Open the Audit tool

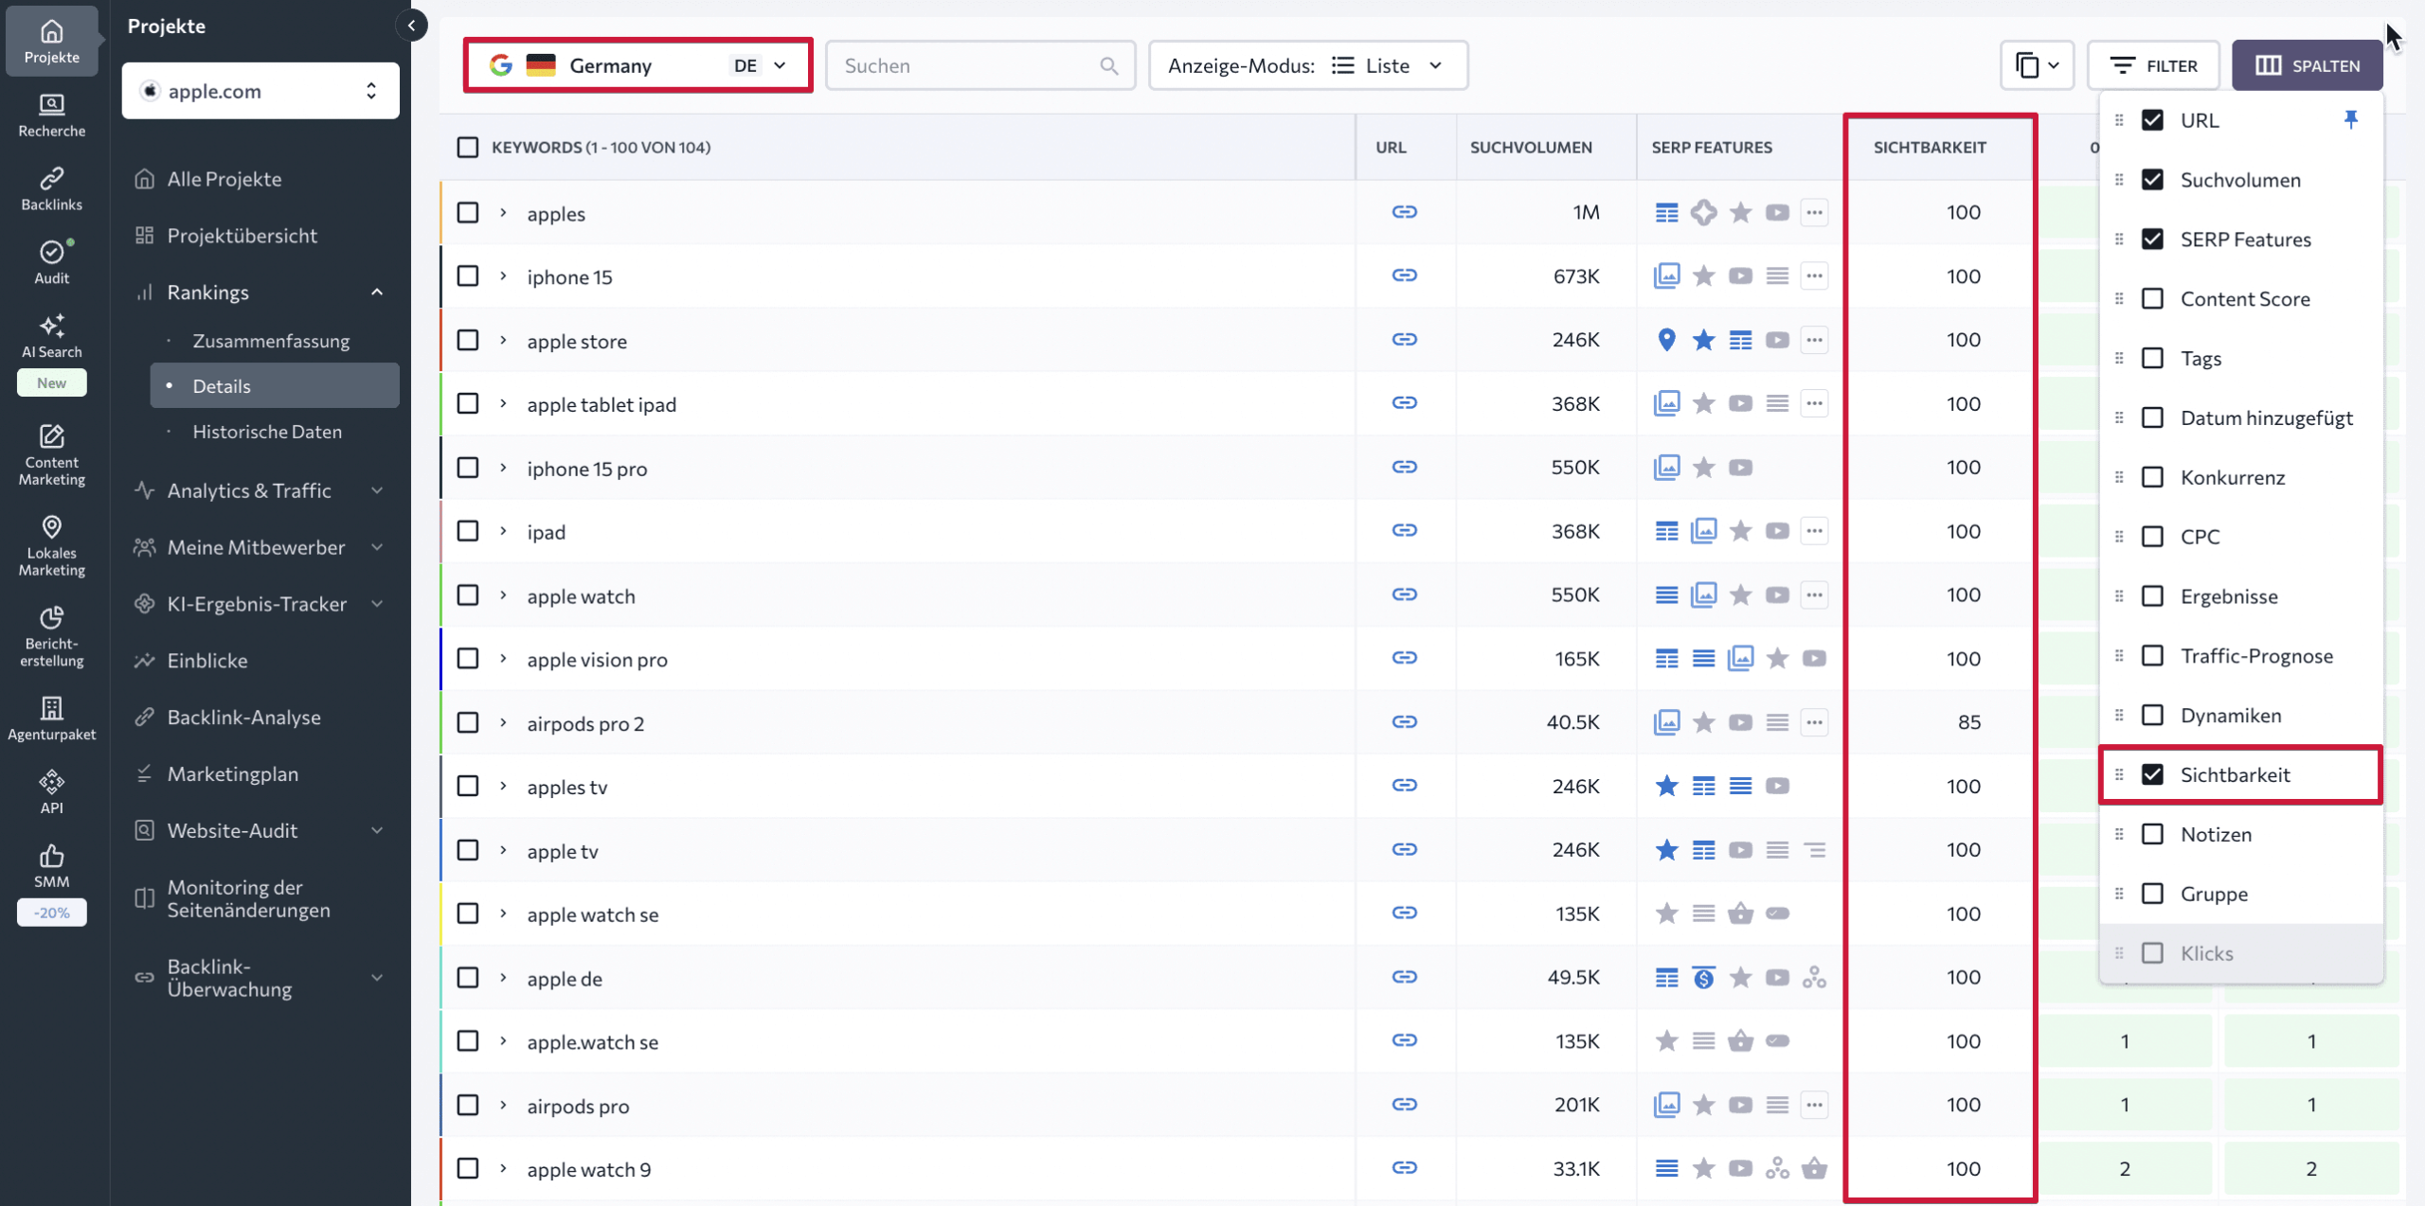[51, 262]
